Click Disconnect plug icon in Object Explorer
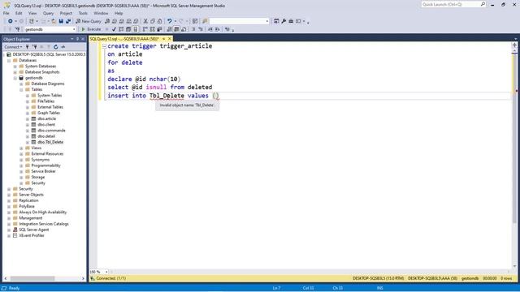This screenshot has width=520, height=292. click(35, 47)
